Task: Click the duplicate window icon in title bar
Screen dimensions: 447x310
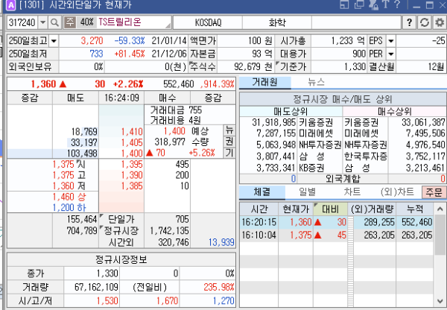Action: coord(359,4)
